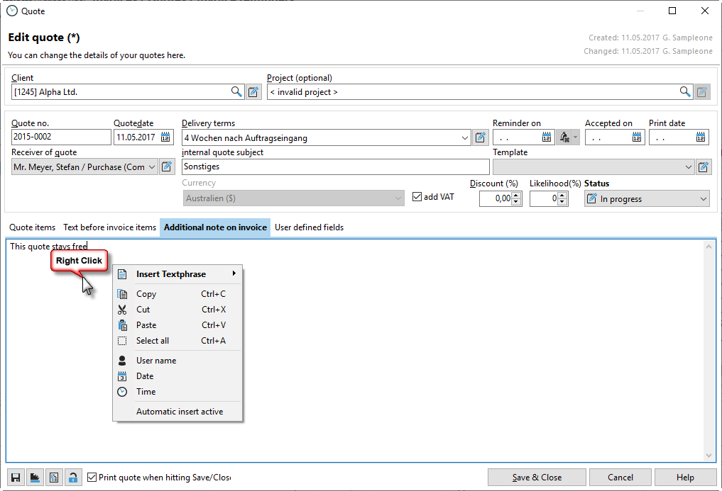Click the Cancel button
The image size is (722, 491).
(x=620, y=478)
